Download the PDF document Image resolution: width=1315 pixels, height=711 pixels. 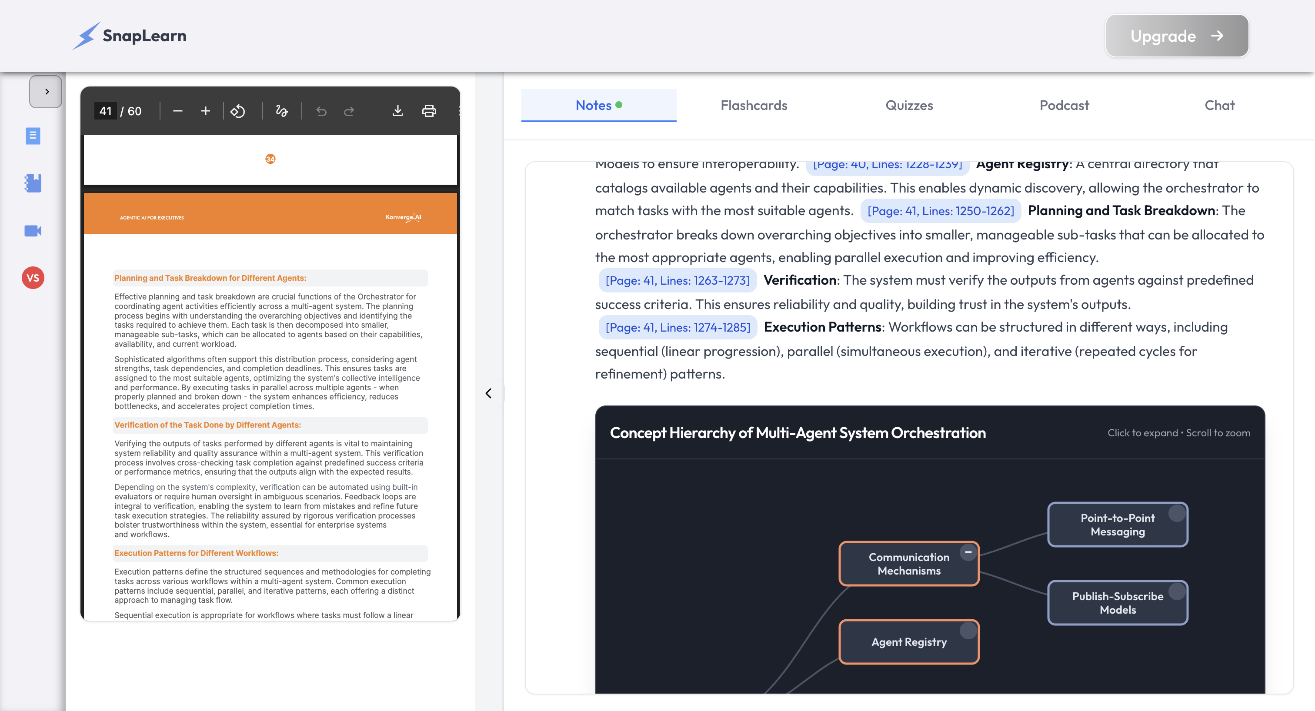(397, 111)
